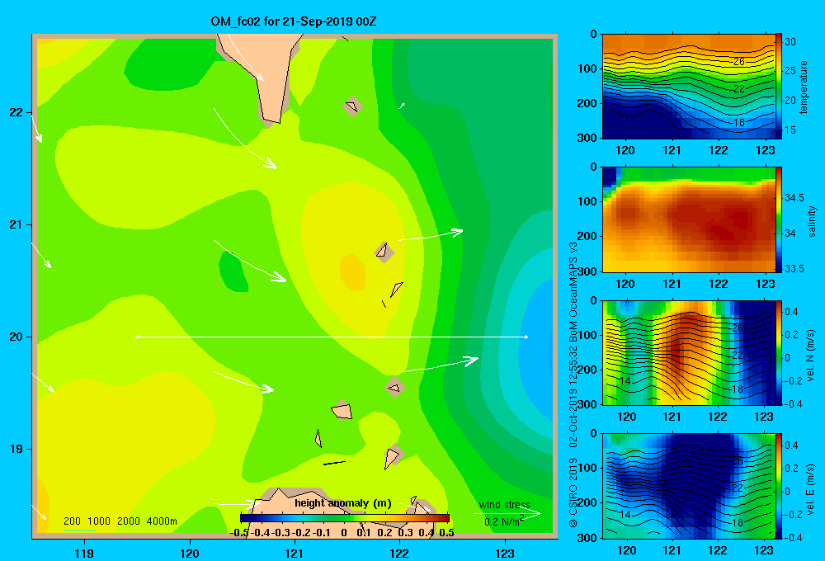The image size is (825, 561).
Task: Click the height anomaly color bar
Action: tap(345, 518)
